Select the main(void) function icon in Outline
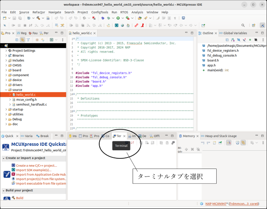The height and width of the screenshot is (209, 267). (203, 70)
